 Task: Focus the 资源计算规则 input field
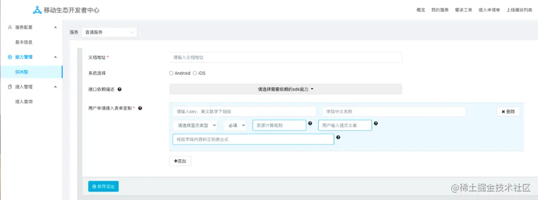point(279,125)
